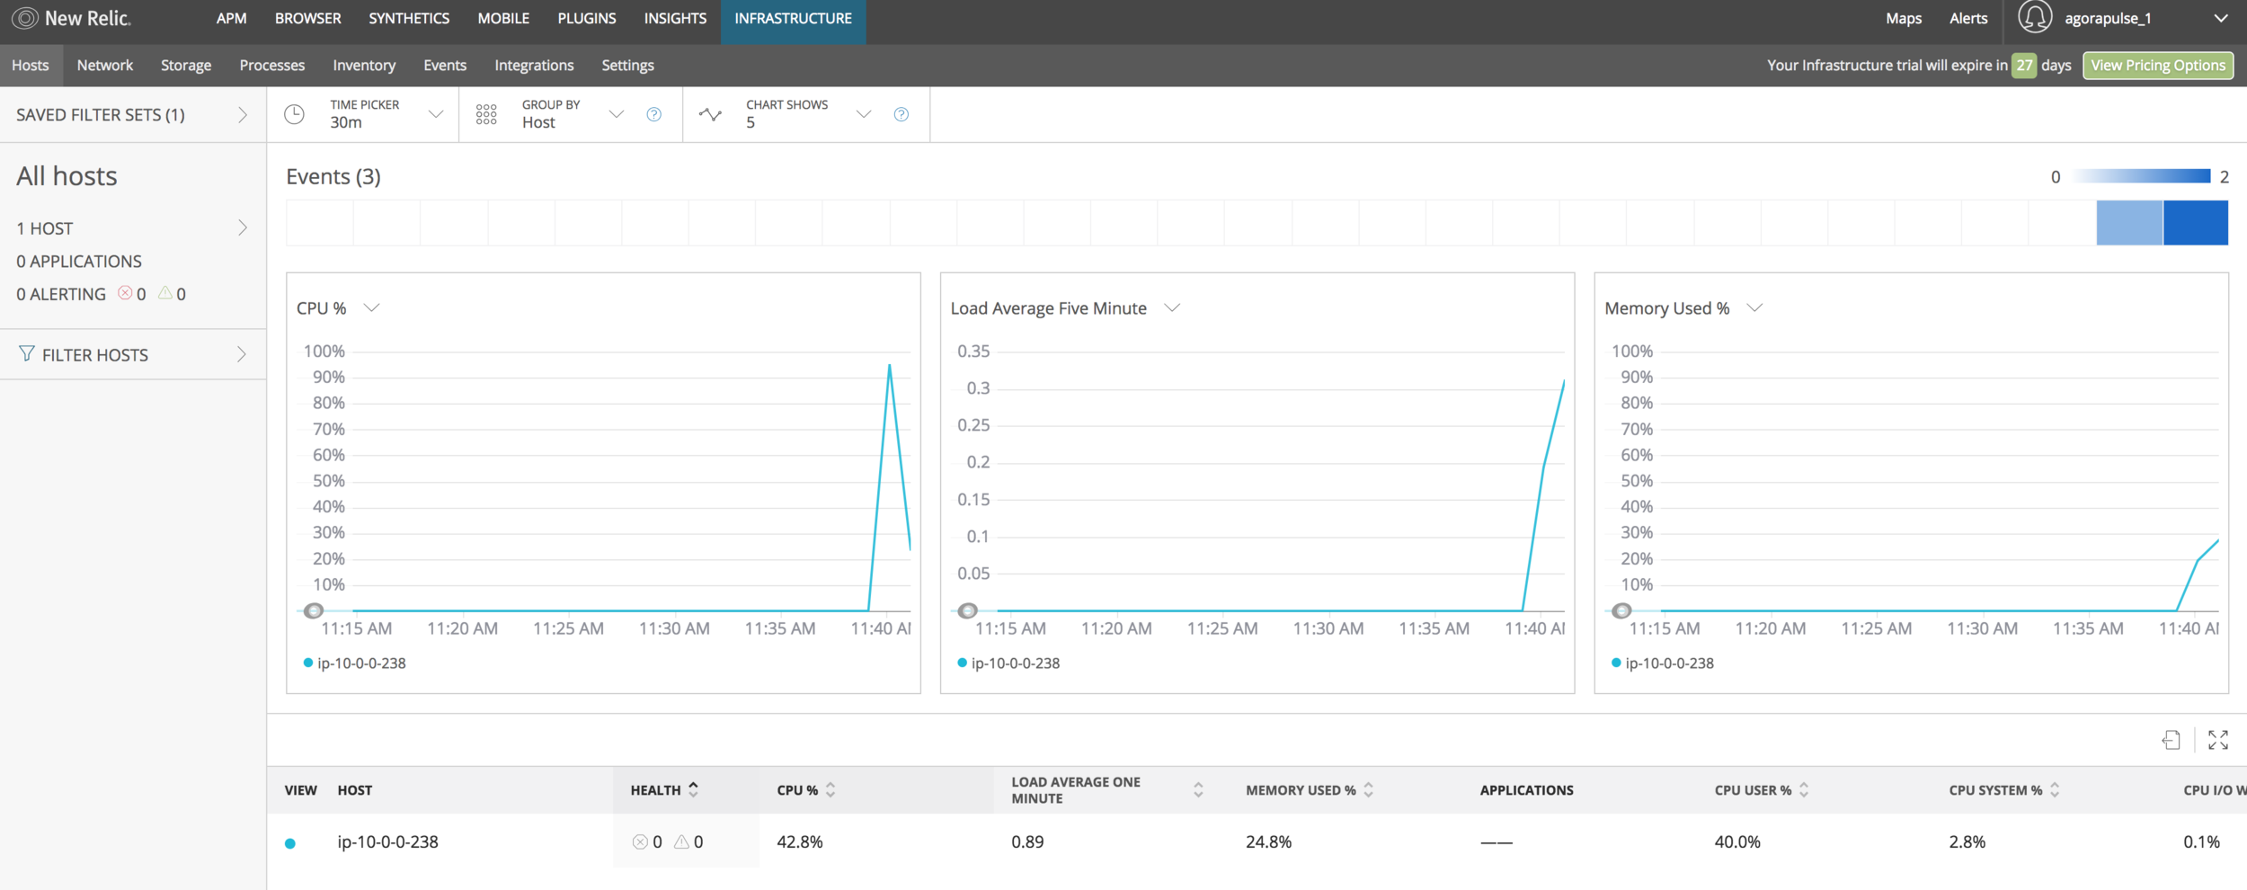Click the critical alert count icon in sidebar

pos(125,293)
